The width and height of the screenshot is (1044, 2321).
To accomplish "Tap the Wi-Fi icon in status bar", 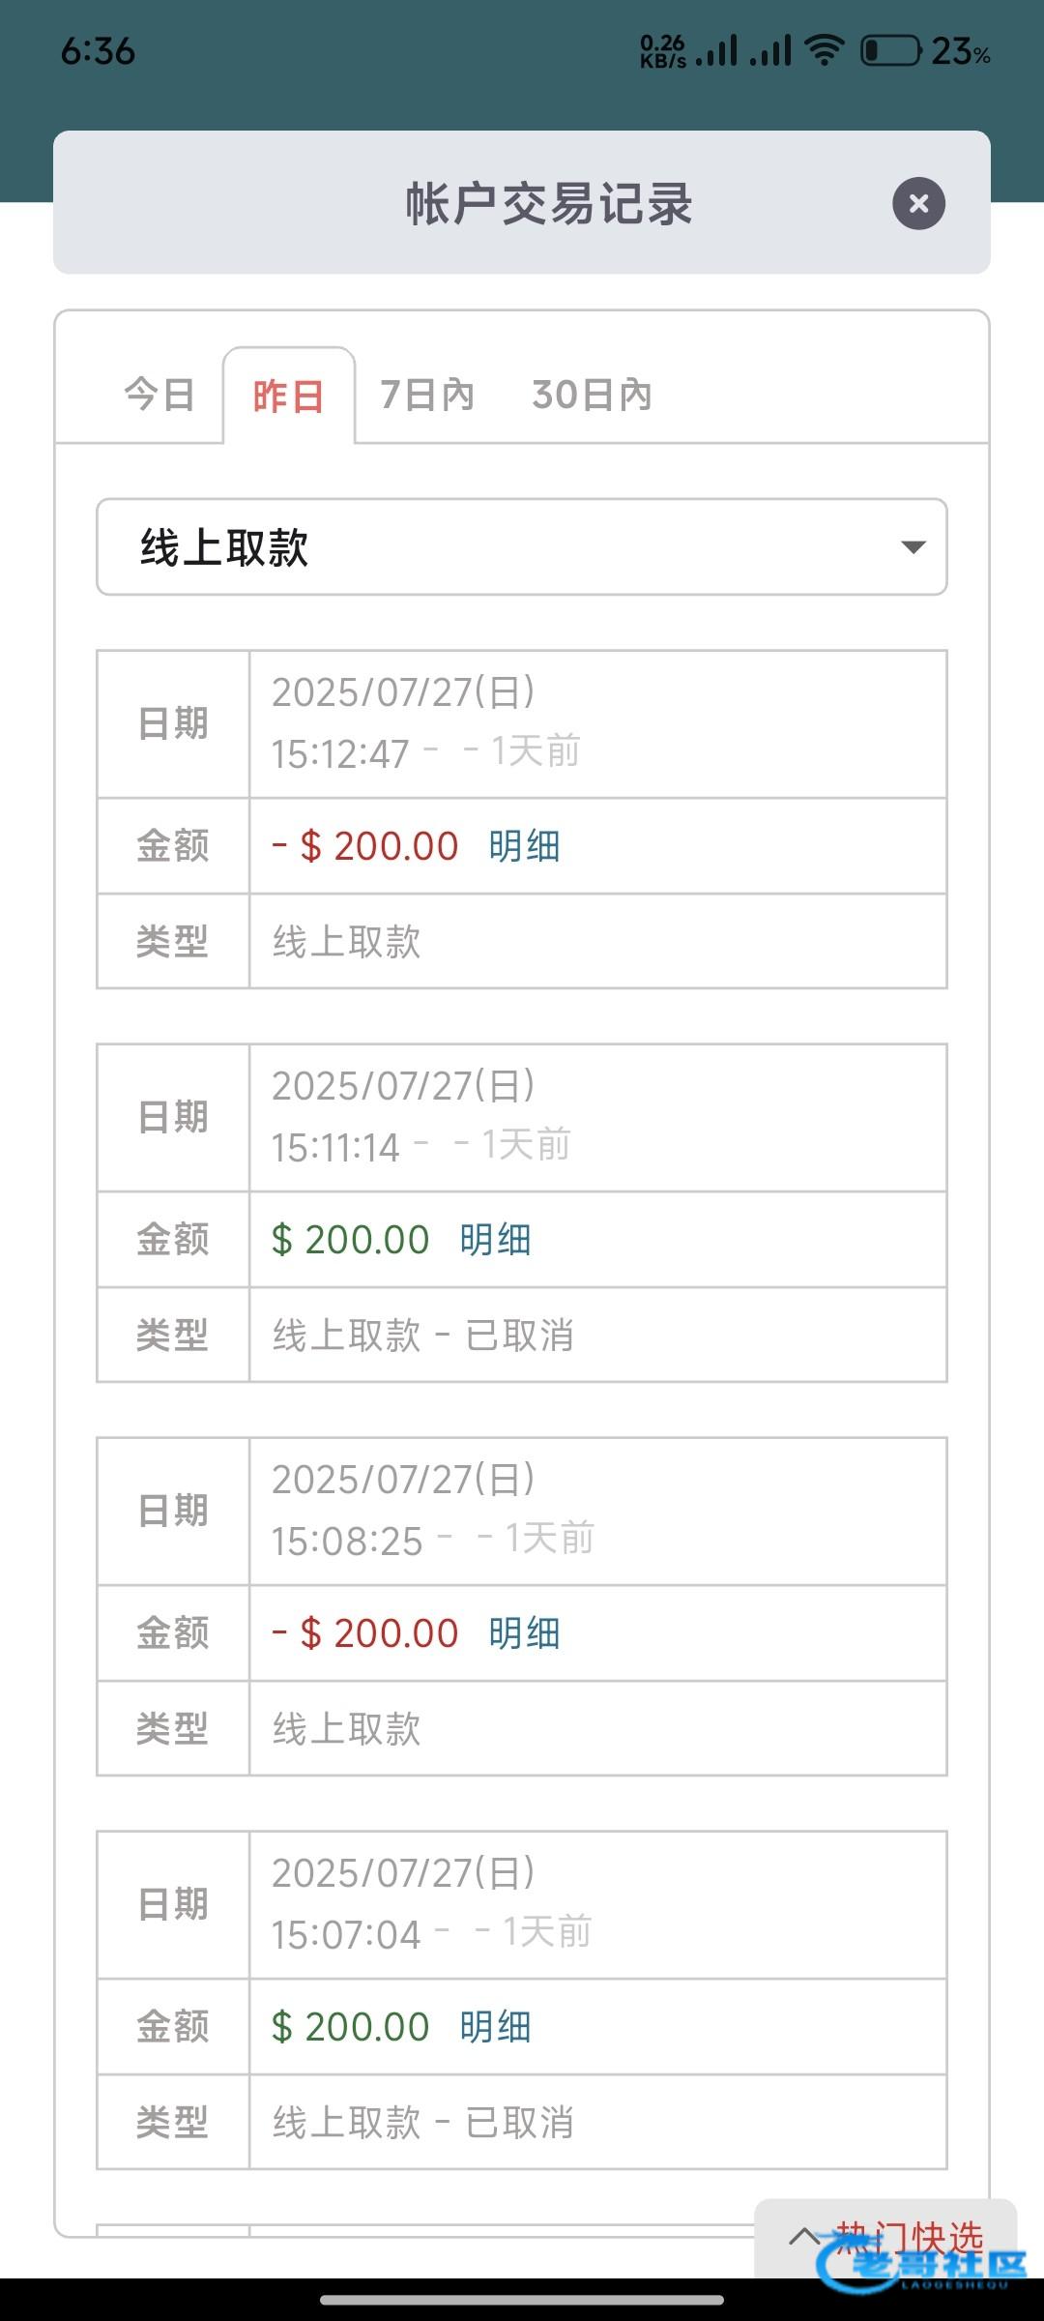I will [824, 50].
